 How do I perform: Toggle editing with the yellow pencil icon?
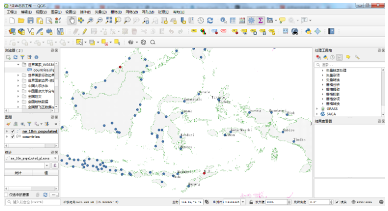tap(85, 31)
